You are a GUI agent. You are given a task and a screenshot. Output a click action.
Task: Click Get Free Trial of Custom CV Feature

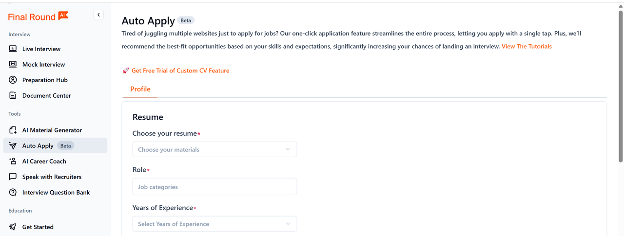tap(180, 71)
